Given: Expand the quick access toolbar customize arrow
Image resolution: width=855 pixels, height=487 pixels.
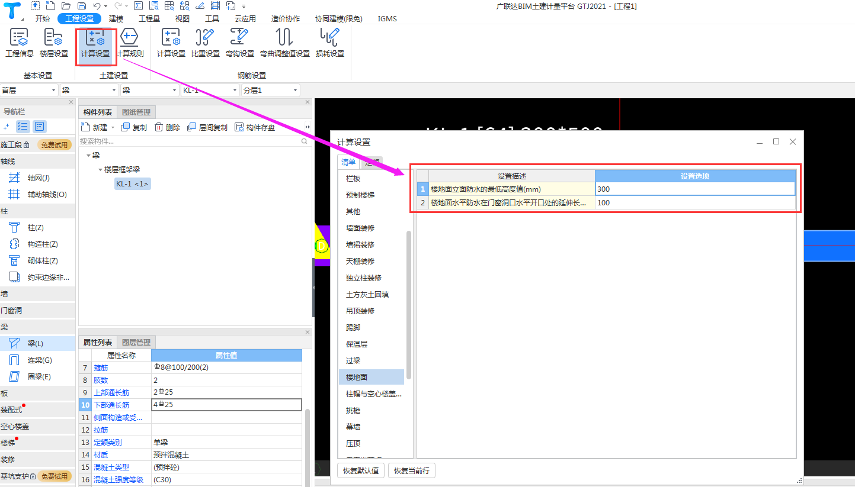Looking at the screenshot, I should point(244,6).
